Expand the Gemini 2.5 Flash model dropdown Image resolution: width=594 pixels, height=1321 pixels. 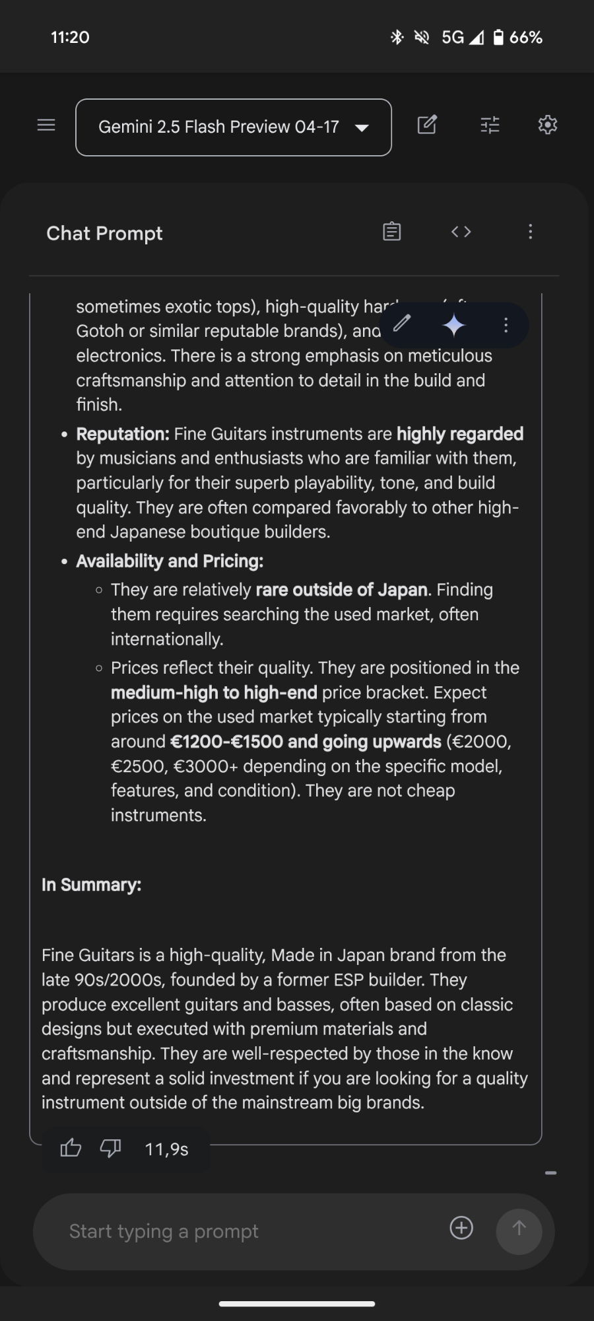coord(234,127)
